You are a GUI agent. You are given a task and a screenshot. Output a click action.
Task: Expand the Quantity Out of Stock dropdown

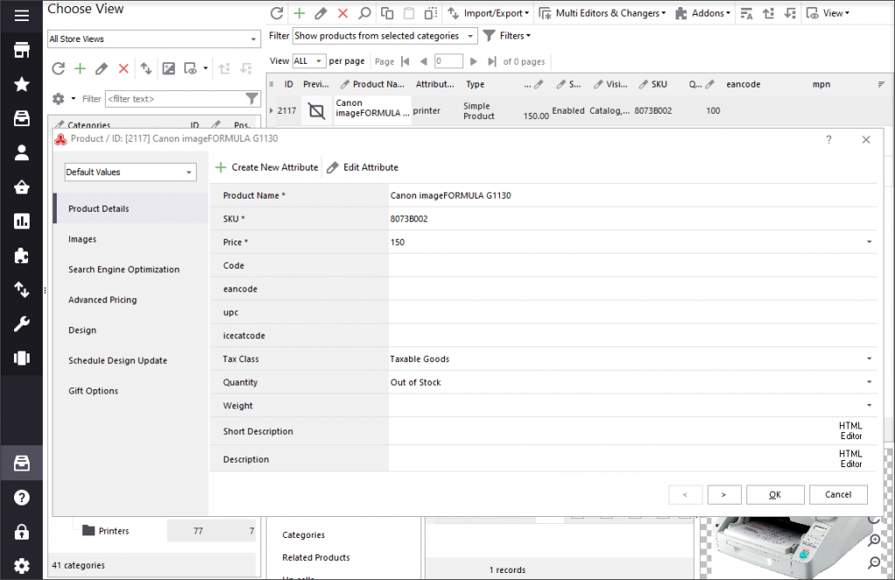pyautogui.click(x=869, y=382)
